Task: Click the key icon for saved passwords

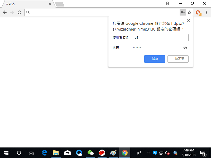Action: pyautogui.click(x=183, y=12)
